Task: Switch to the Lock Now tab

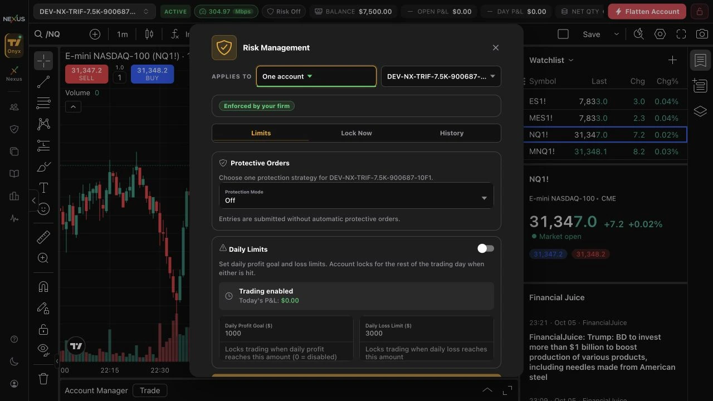Action: point(356,133)
